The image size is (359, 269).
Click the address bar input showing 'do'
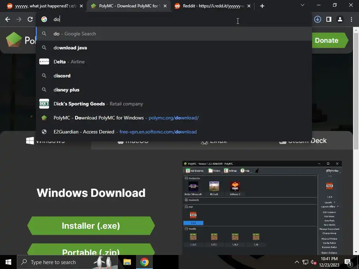click(x=174, y=20)
